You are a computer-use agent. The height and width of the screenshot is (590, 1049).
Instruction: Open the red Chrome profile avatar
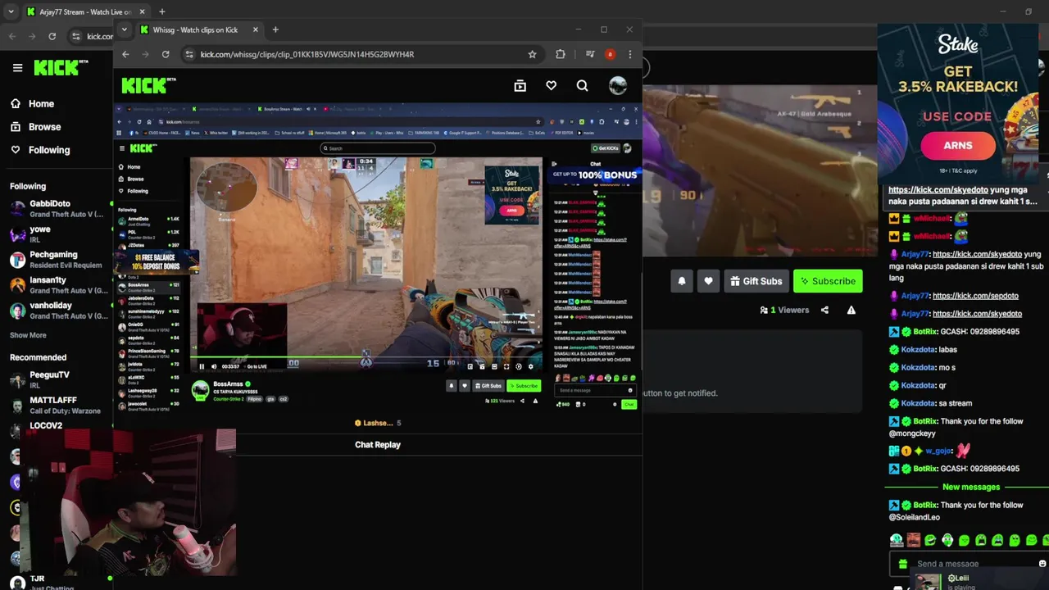[610, 54]
